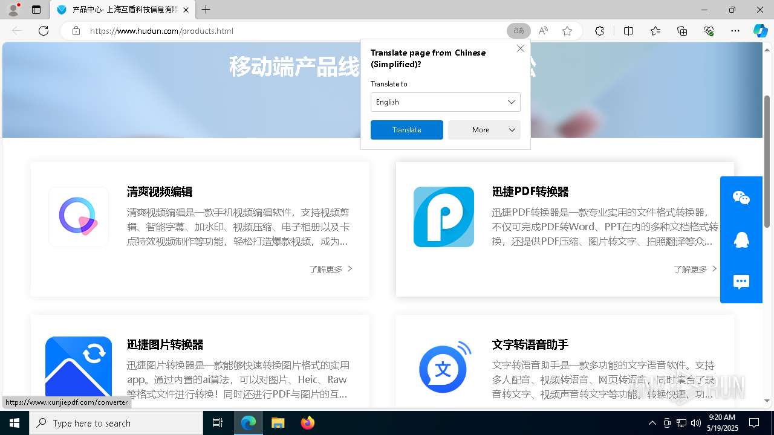Open network tray icon
Viewport: 774px width, 435px height.
tap(681, 423)
